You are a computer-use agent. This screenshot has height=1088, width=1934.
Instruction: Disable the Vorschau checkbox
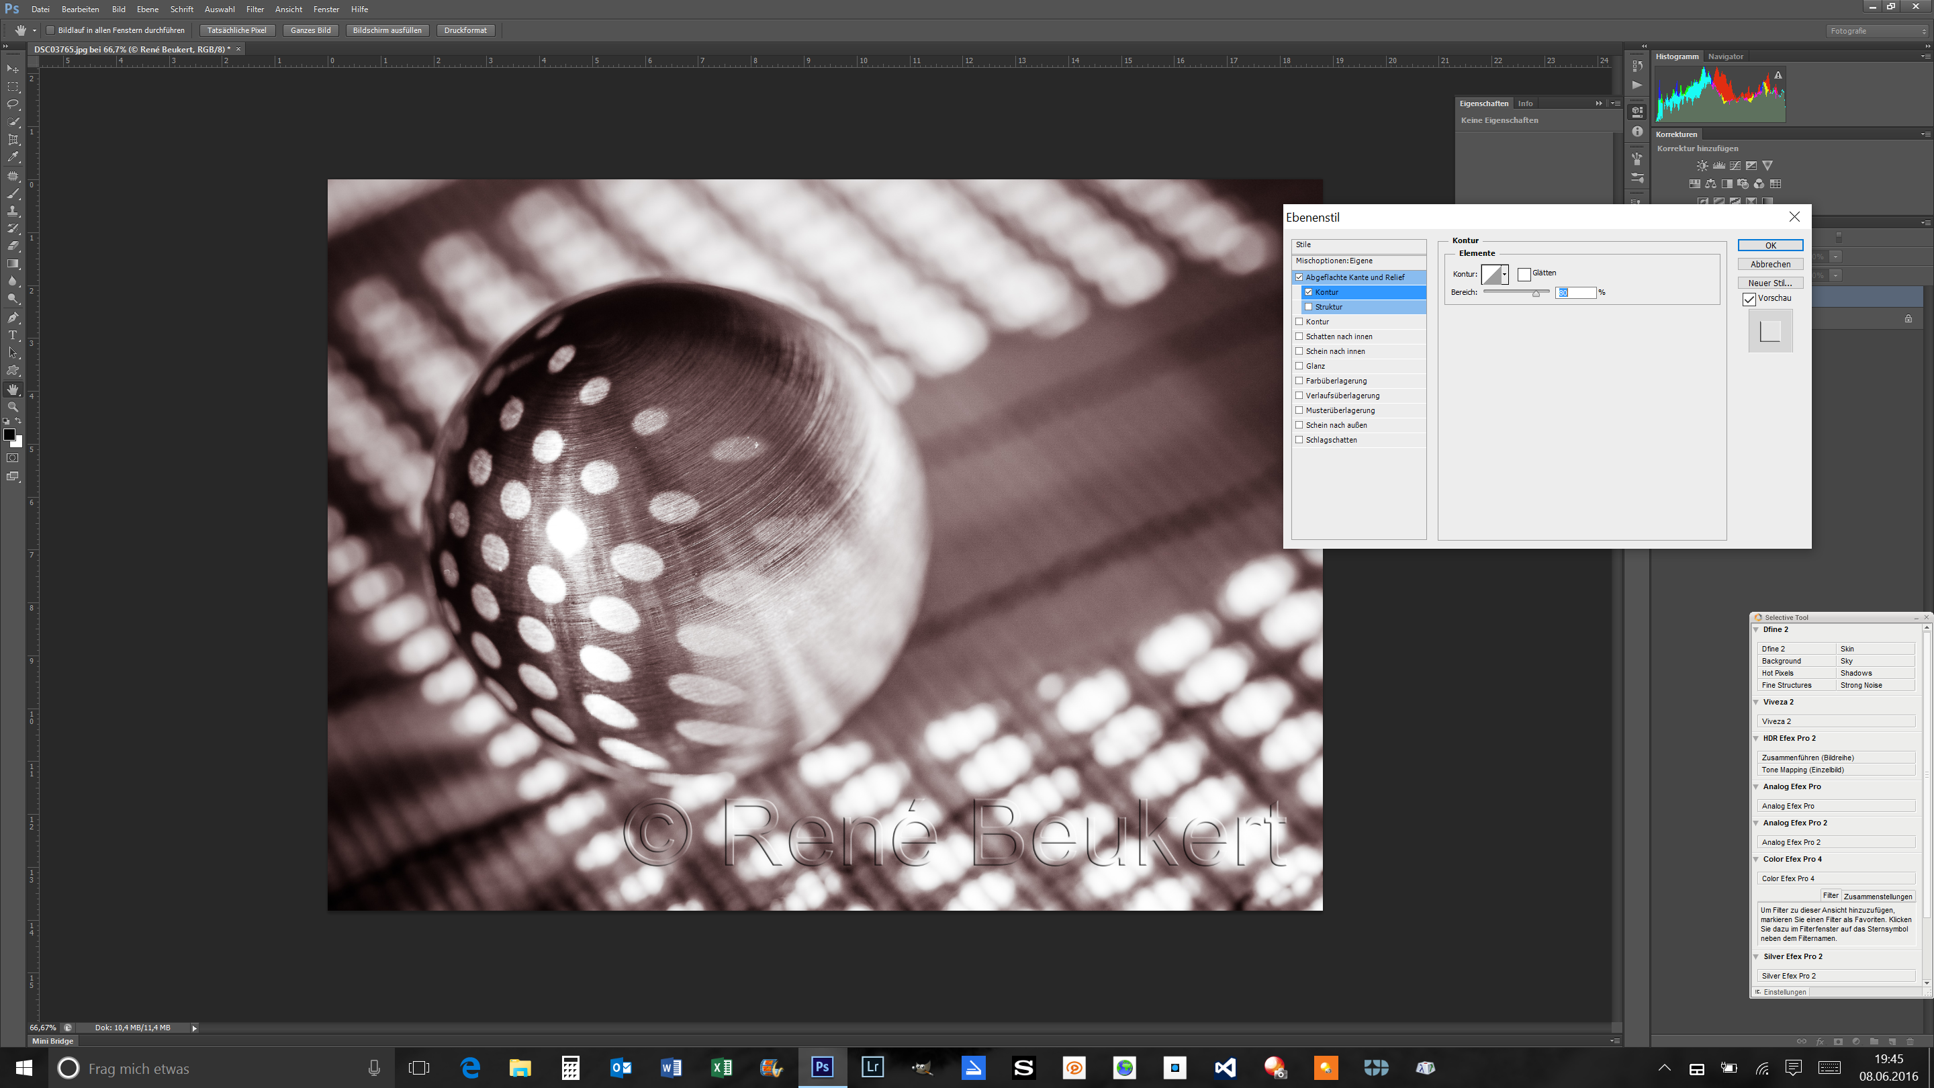pos(1749,299)
